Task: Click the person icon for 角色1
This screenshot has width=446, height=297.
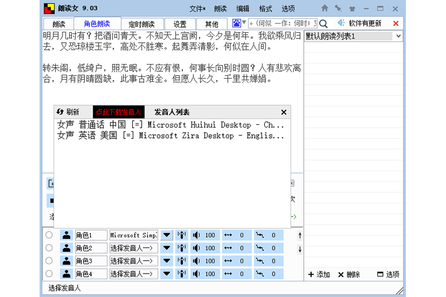Action: 66,235
